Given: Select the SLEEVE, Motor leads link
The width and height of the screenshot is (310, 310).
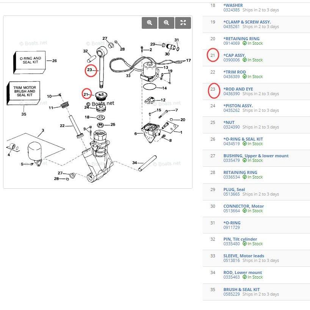Looking at the screenshot, I should coord(244,256).
